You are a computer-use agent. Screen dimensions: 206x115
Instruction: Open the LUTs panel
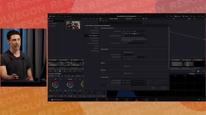point(60,16)
